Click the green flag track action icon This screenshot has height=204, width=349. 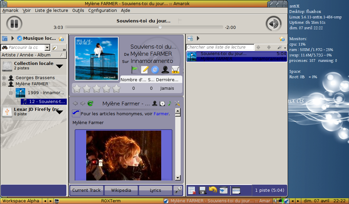[x=134, y=70]
